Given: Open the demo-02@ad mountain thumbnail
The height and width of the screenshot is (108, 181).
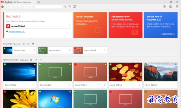Looking at the screenshot, I should 160,72.
